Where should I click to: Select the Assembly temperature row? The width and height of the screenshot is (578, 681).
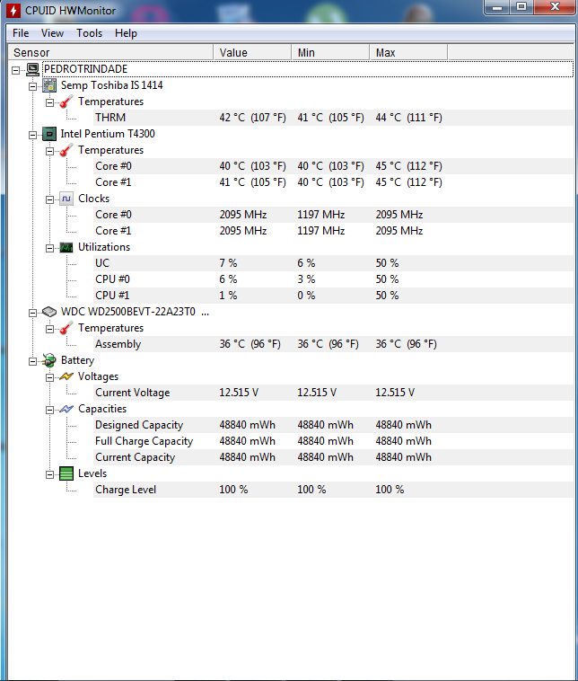333,344
